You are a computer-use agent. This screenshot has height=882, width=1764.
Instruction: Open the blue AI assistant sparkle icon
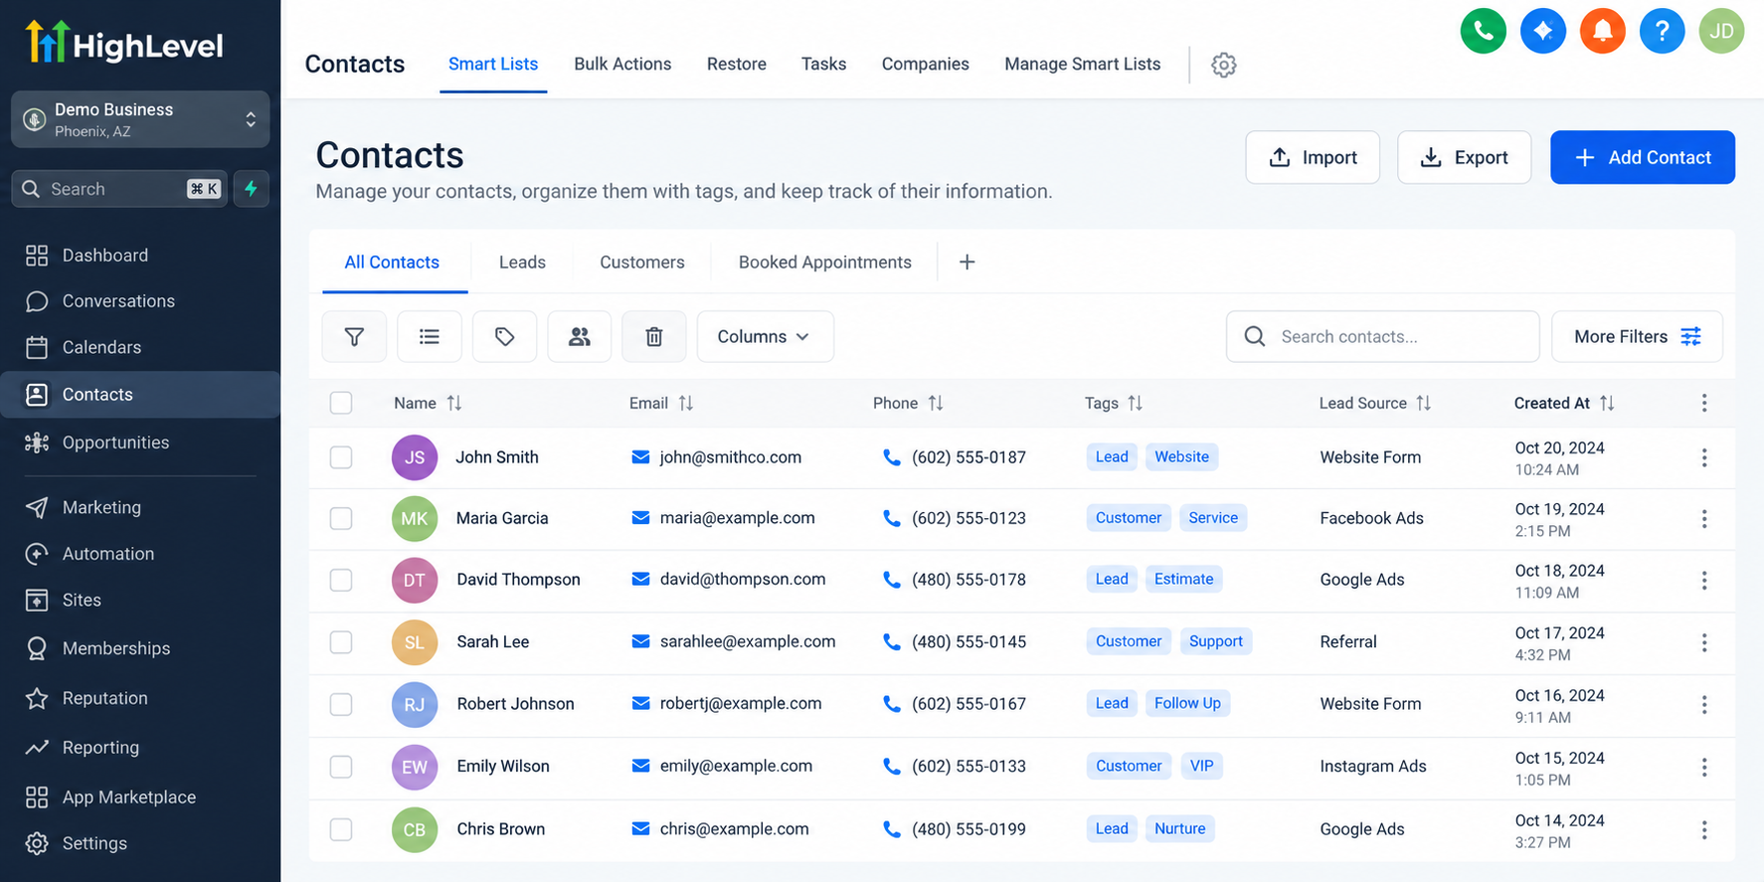(x=1542, y=31)
